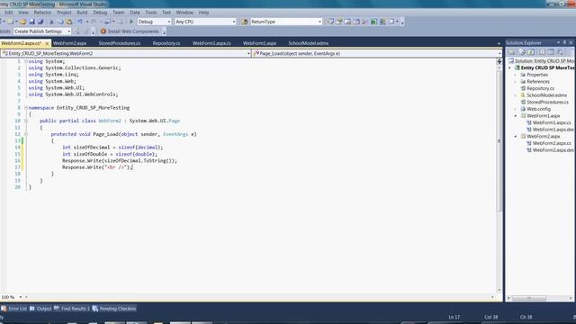
Task: Click the Properties icon in Solution Explorer toolbar
Action: [512, 52]
